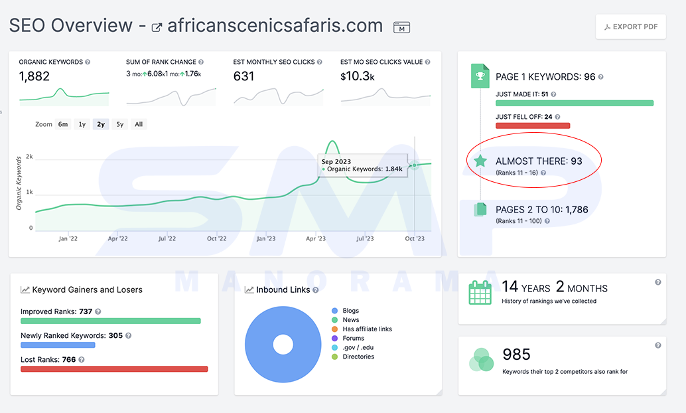Screen dimensions: 686x413
Task: Toggle the Forums legend item
Action: tap(348, 338)
